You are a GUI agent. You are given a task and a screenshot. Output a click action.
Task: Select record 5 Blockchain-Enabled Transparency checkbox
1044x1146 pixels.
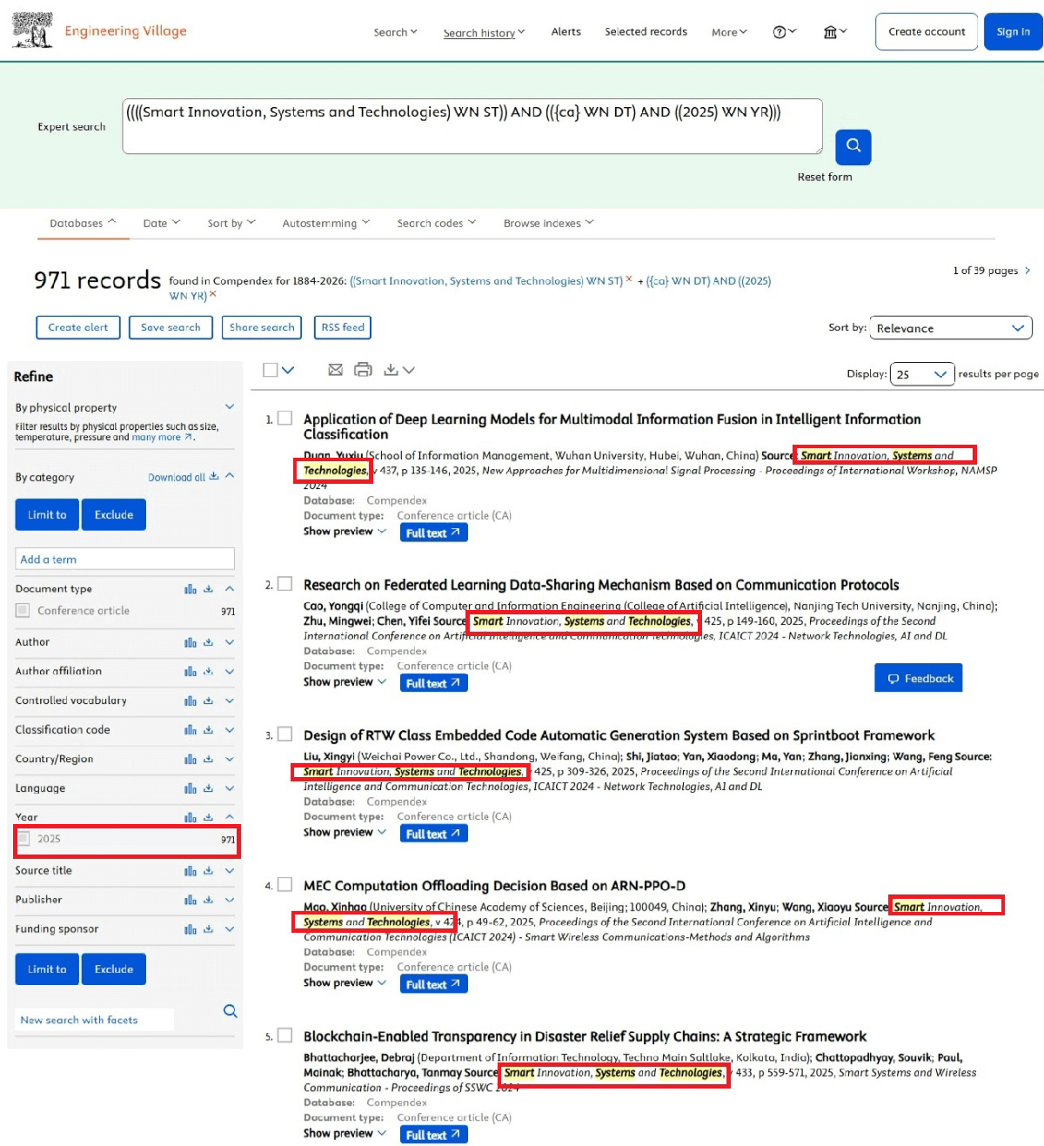[284, 1035]
